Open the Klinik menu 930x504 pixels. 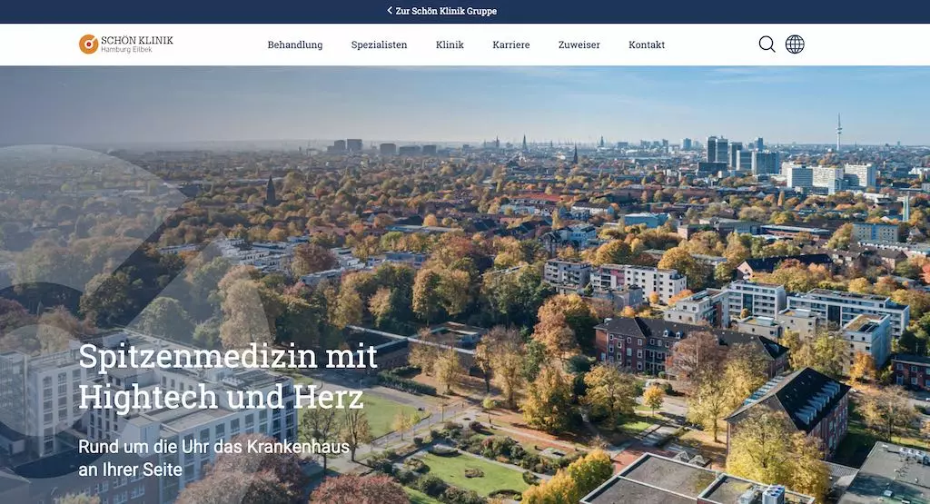click(450, 44)
